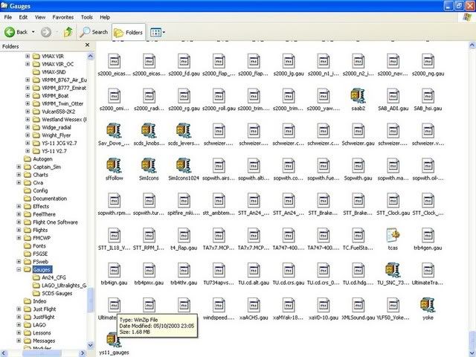Go up one folder level

[68, 32]
